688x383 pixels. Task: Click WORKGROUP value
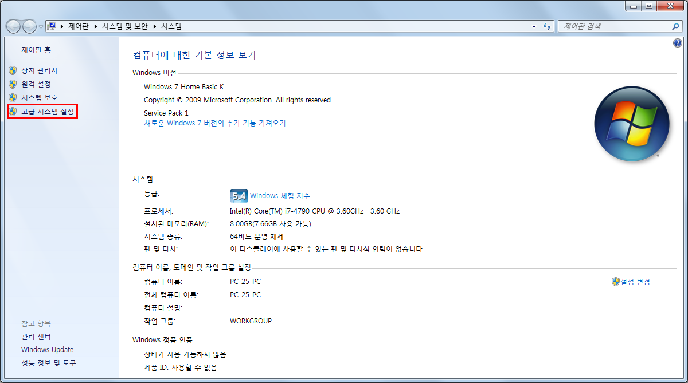coord(251,321)
